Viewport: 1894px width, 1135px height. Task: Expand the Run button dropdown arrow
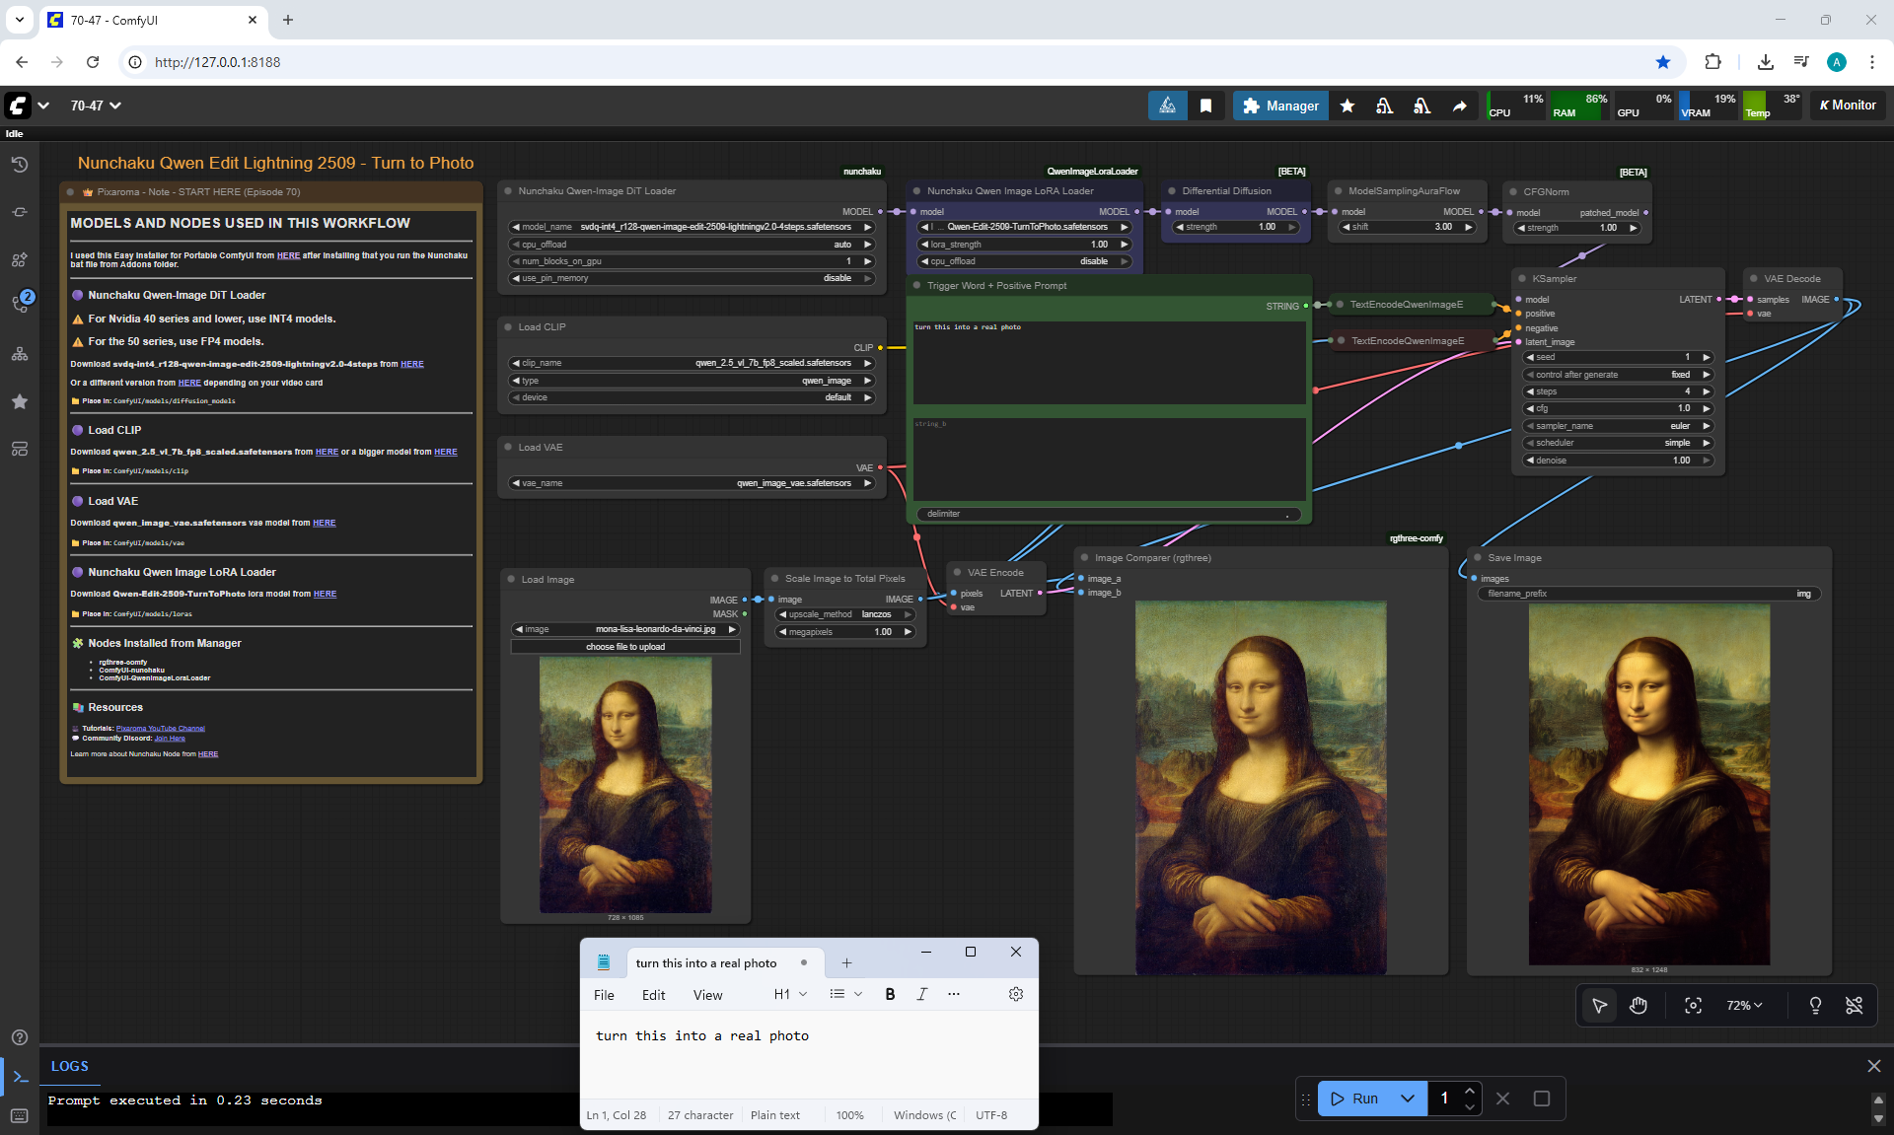point(1408,1099)
